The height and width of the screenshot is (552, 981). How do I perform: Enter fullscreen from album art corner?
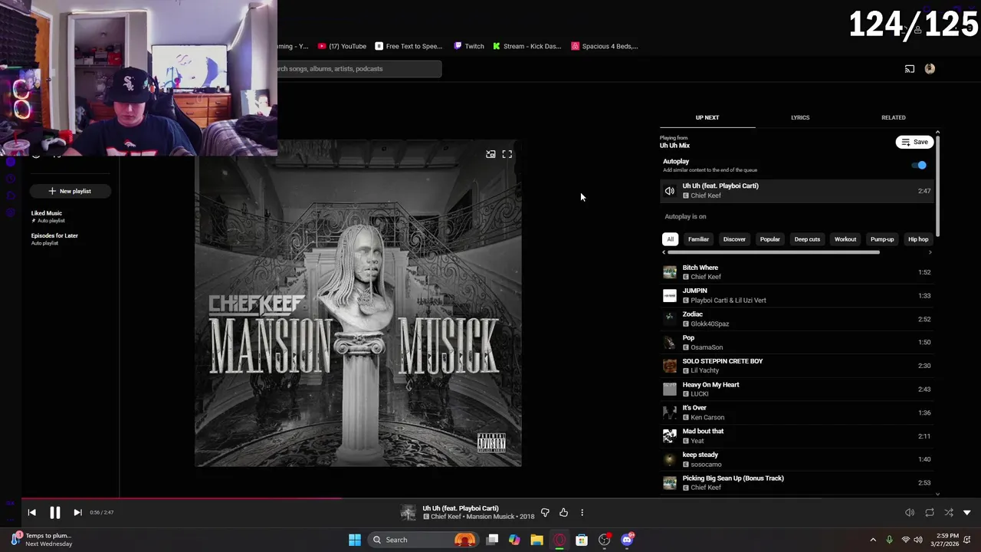(507, 154)
